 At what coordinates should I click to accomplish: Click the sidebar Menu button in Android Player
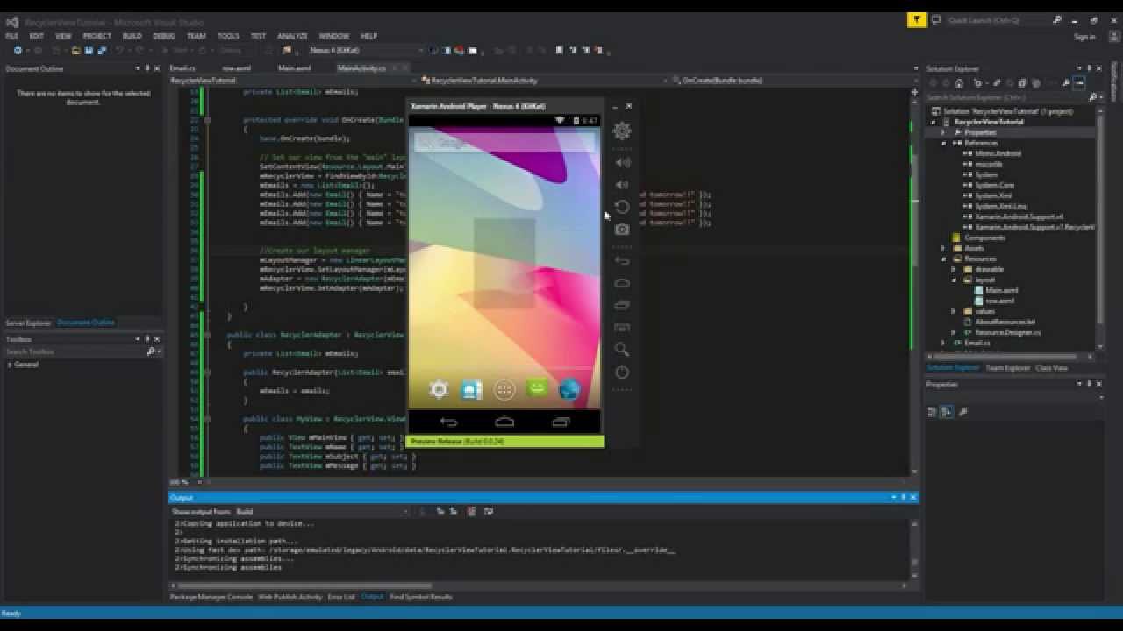pos(622,327)
